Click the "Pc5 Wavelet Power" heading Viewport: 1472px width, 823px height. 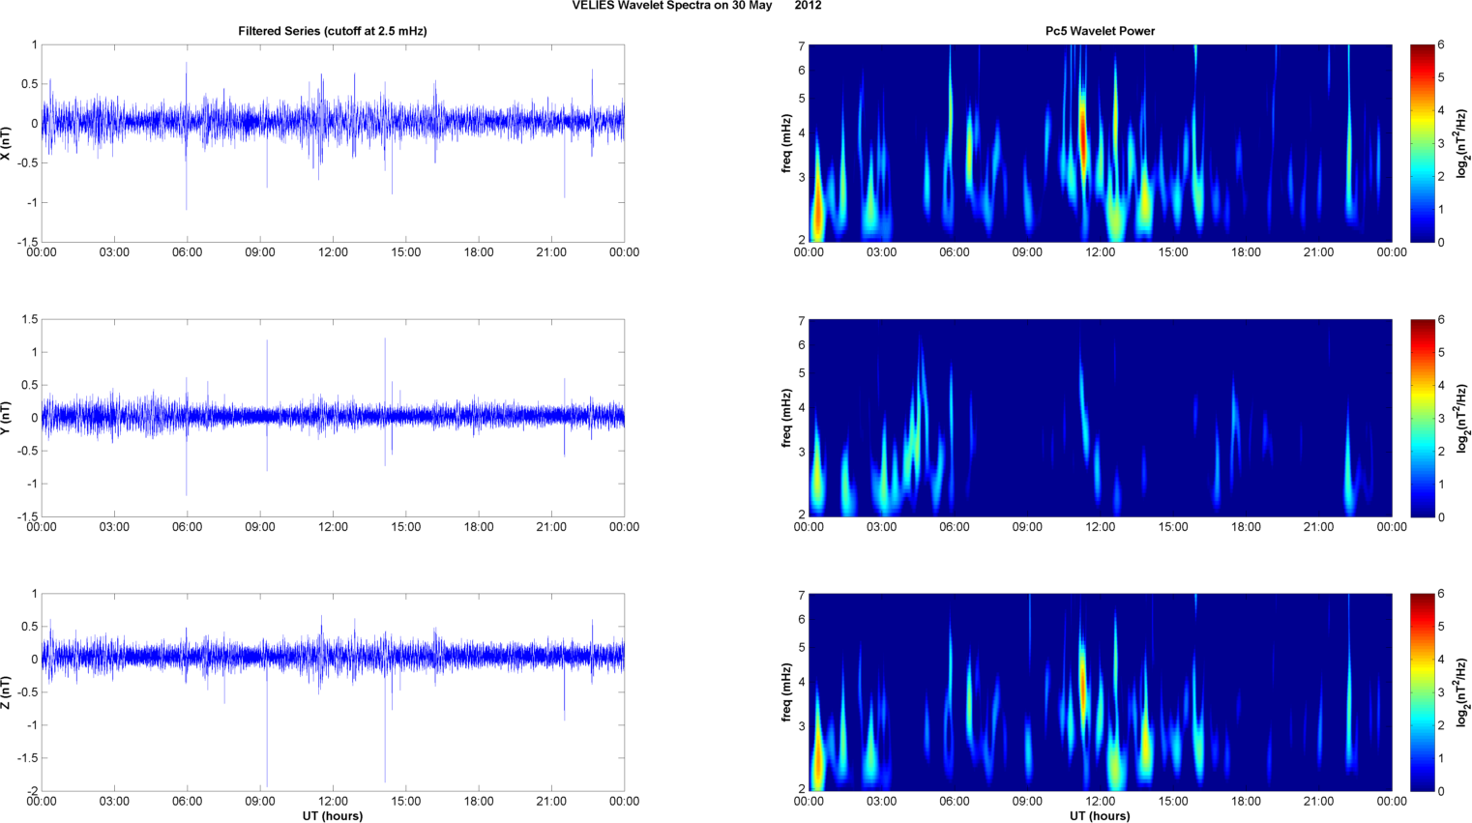click(1100, 31)
